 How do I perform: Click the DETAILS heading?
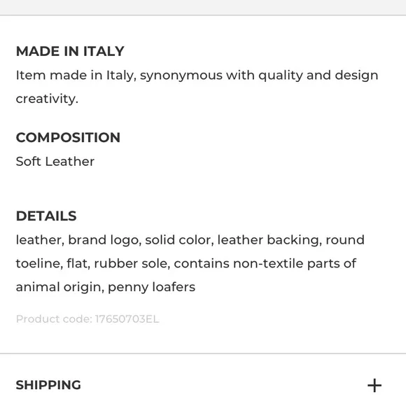46,216
